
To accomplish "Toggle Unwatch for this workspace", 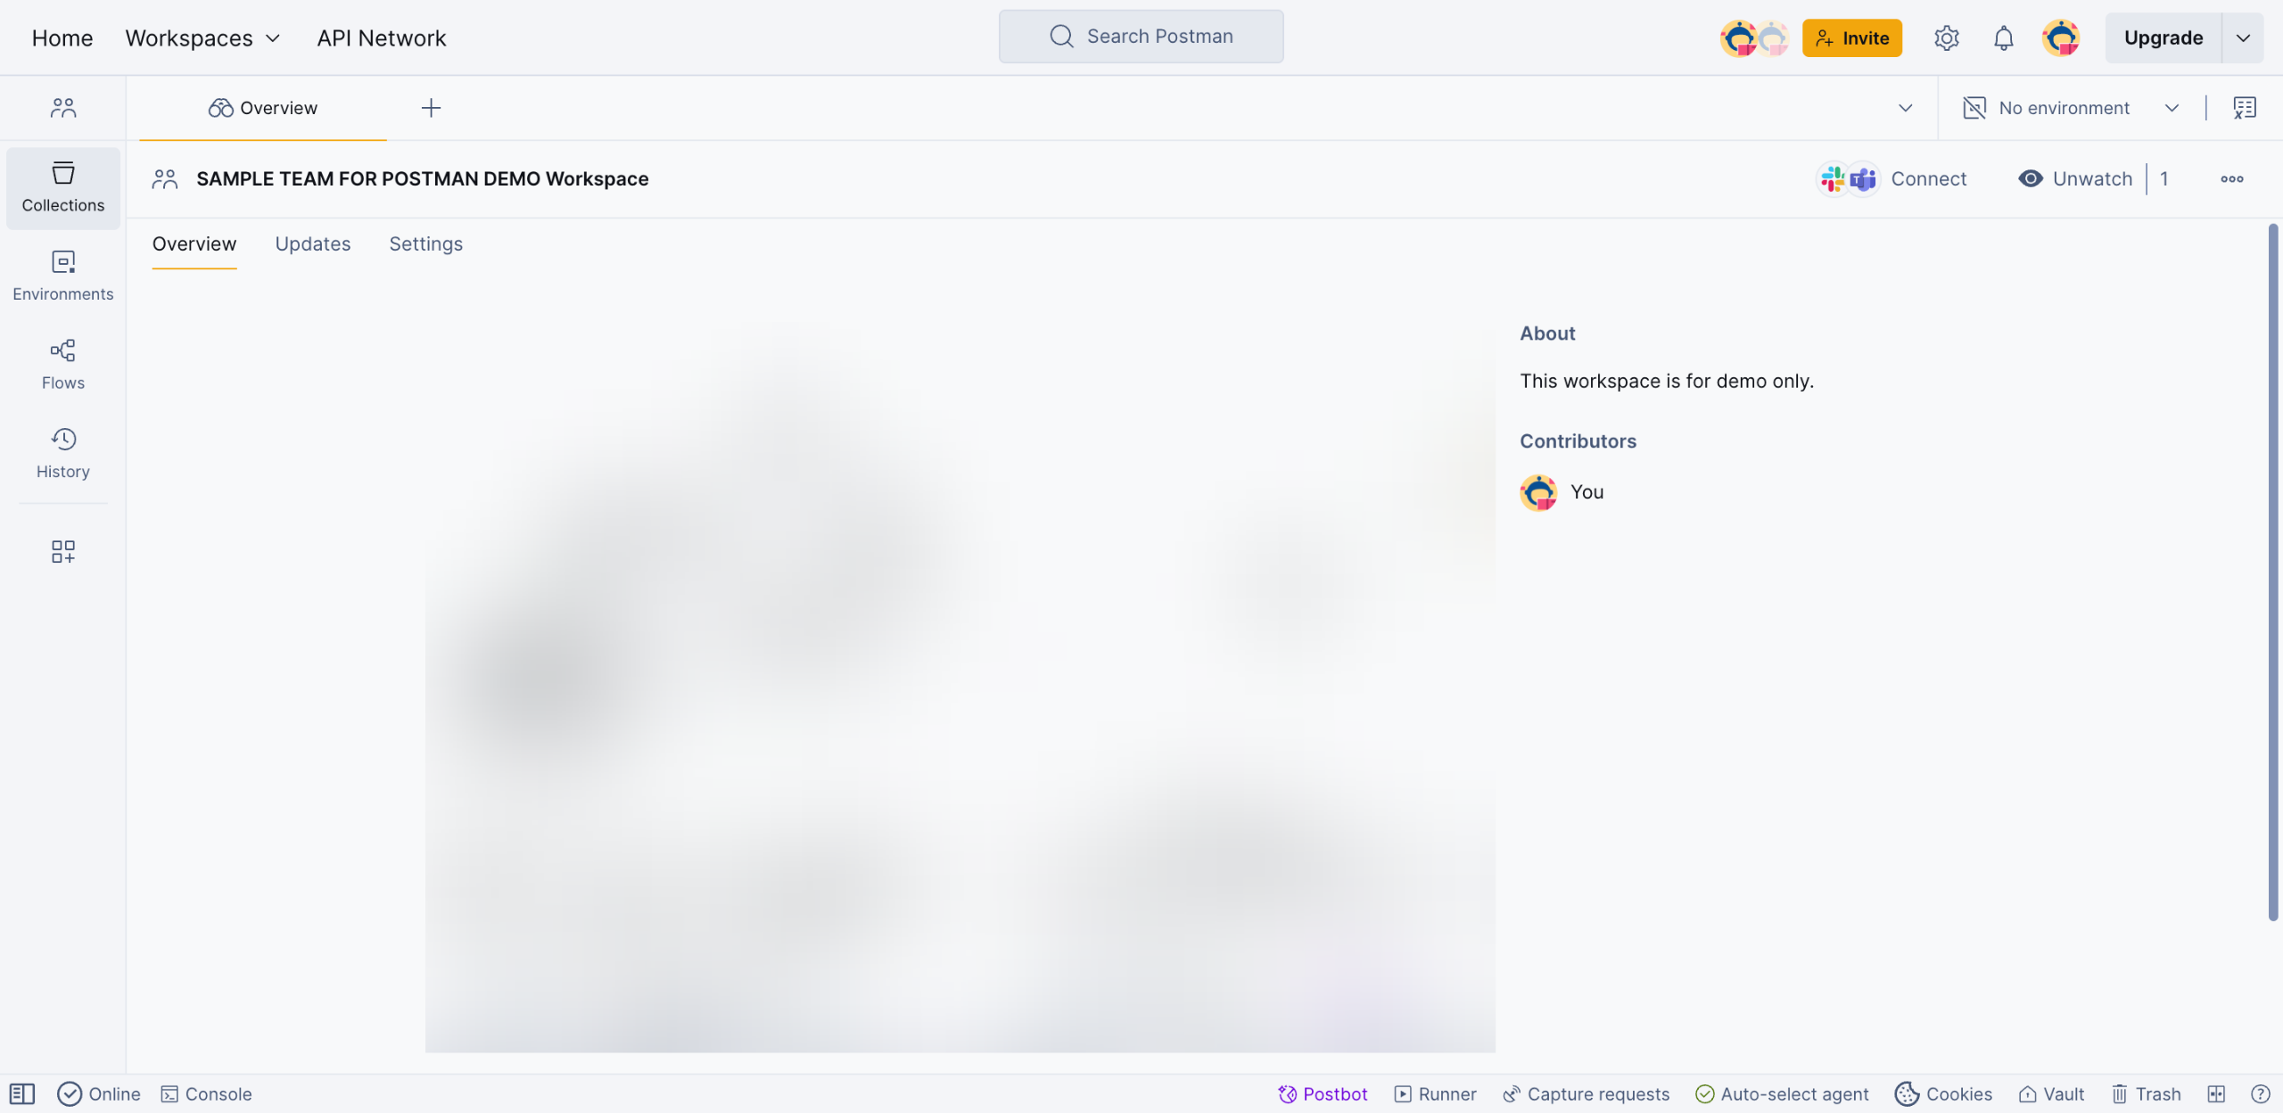I will [x=2075, y=178].
